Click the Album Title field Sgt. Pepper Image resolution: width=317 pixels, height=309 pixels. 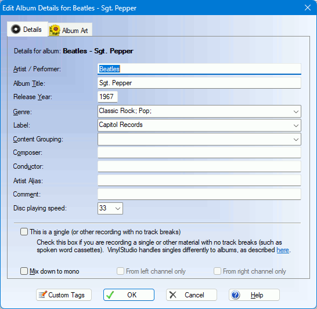(x=199, y=83)
